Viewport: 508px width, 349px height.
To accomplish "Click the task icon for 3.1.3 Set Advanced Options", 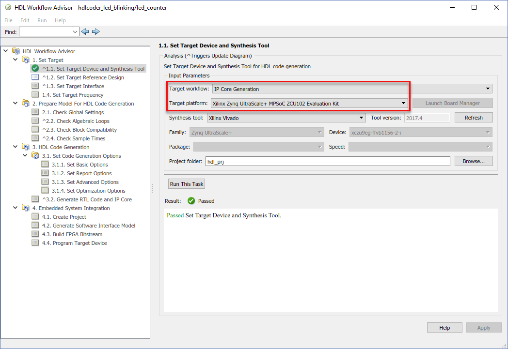I will 45,182.
